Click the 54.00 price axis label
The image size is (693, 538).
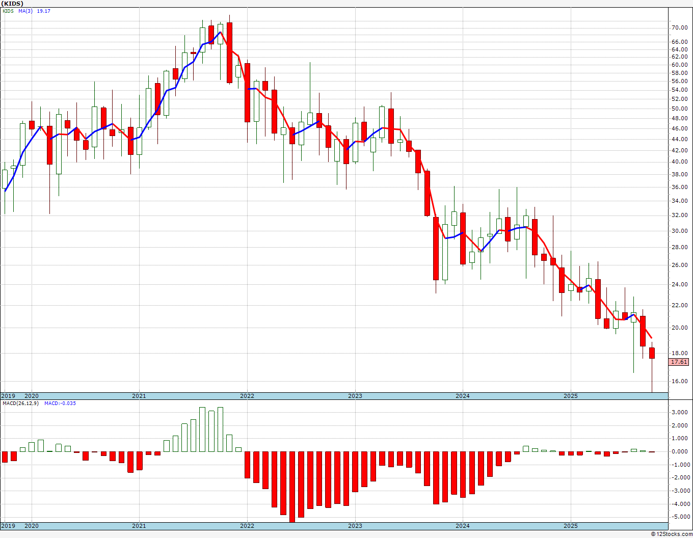(x=680, y=90)
